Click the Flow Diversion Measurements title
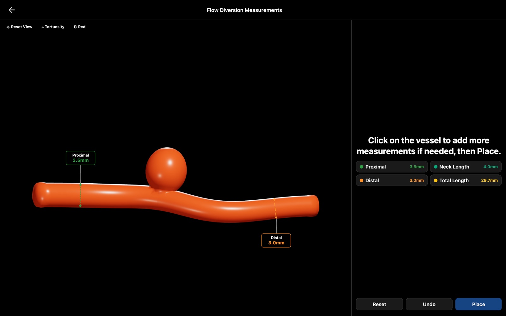 click(244, 10)
